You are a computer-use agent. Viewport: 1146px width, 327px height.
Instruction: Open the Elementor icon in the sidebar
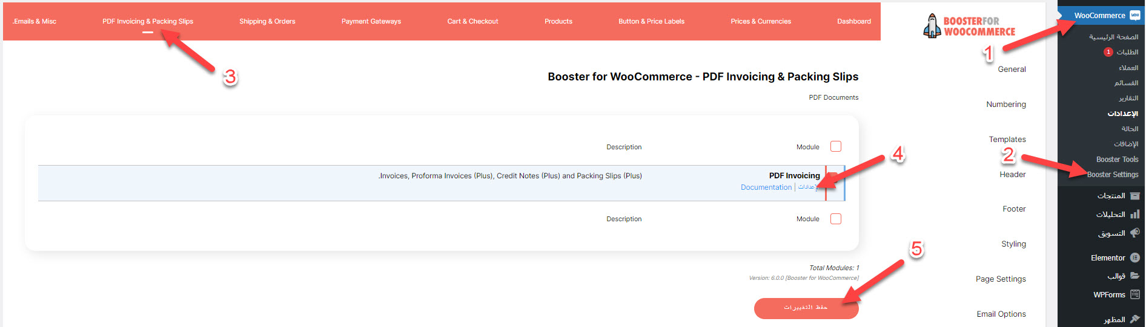1134,258
